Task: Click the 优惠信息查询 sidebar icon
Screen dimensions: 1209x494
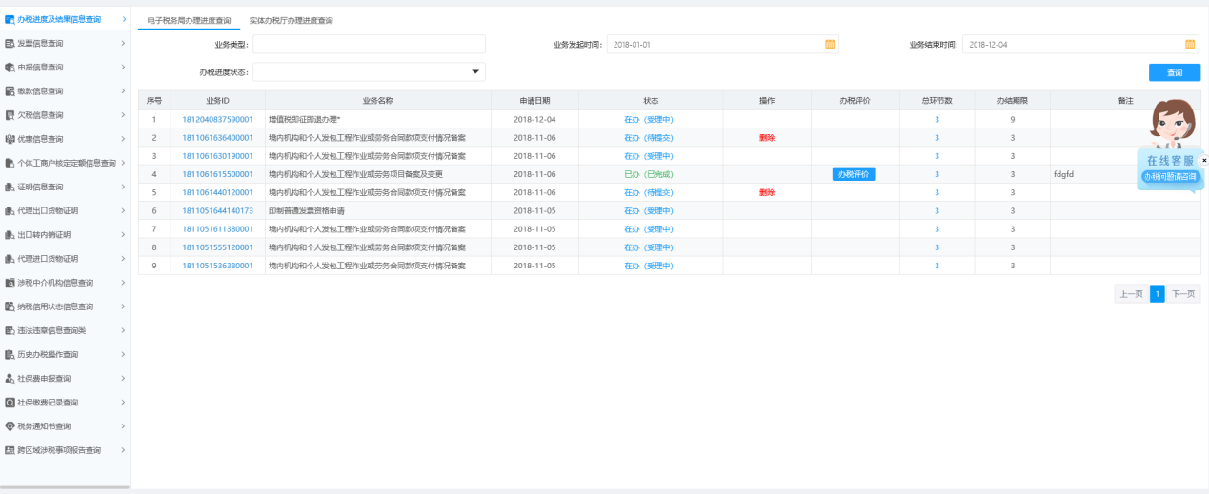Action: tap(10, 139)
